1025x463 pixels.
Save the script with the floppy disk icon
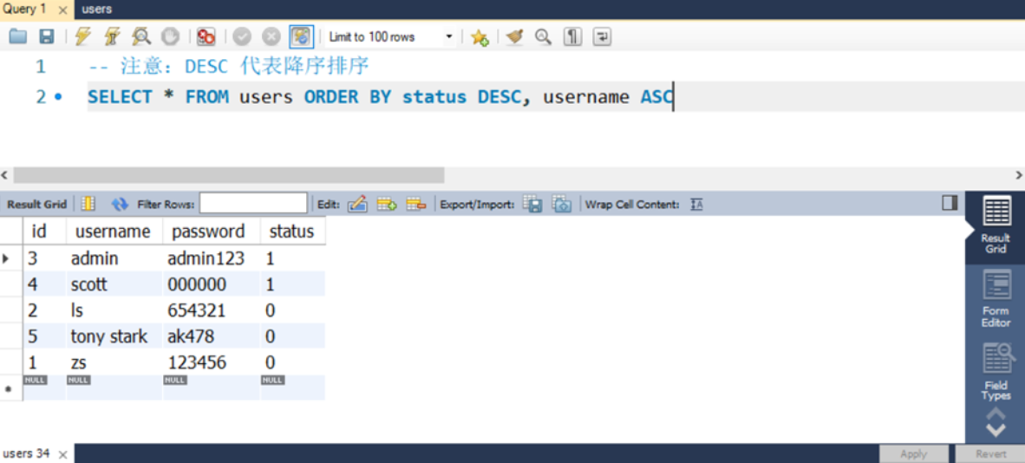click(47, 36)
